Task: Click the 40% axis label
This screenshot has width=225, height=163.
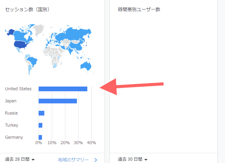Action: click(x=91, y=143)
